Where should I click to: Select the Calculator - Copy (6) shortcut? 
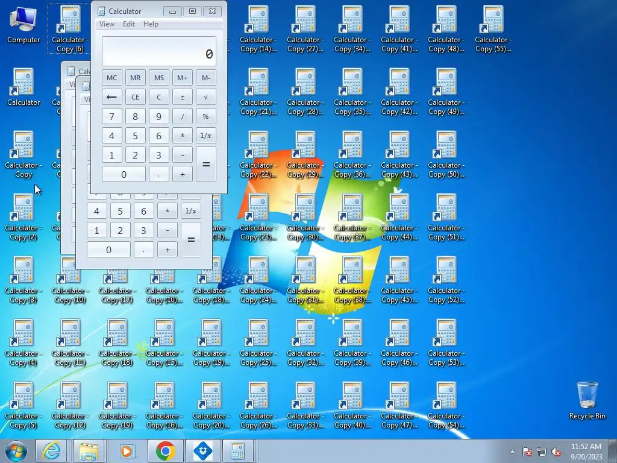pyautogui.click(x=70, y=29)
